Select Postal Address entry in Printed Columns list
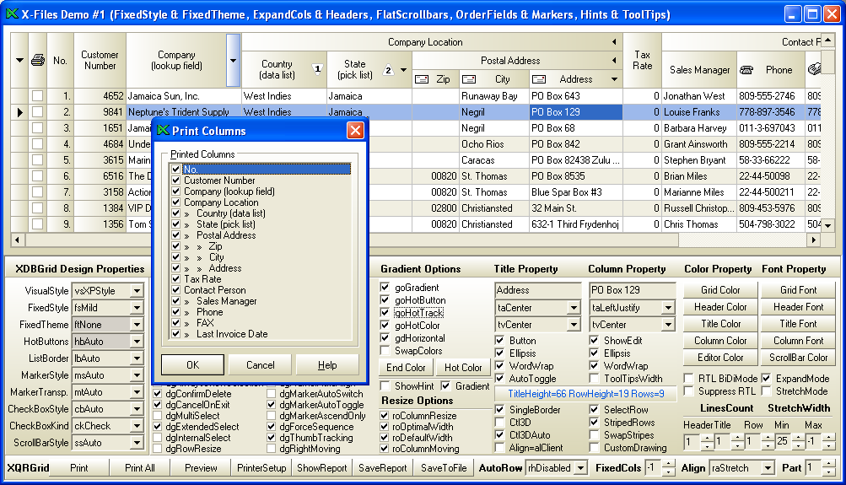Image resolution: width=846 pixels, height=485 pixels. 227,235
